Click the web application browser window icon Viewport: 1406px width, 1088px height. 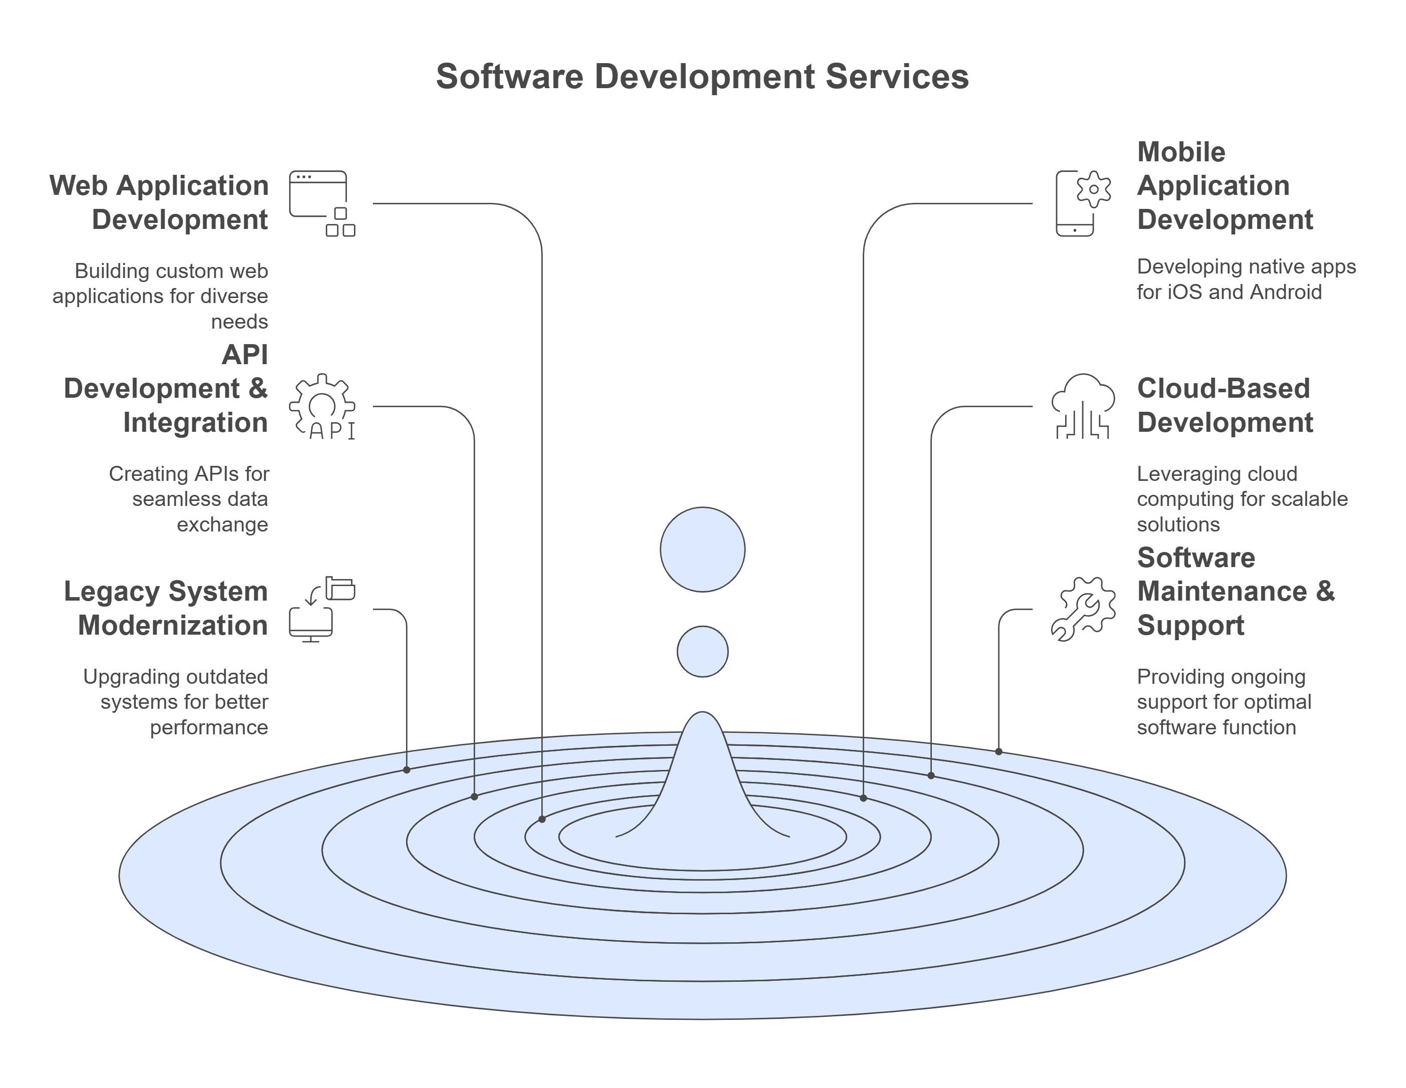coord(321,203)
